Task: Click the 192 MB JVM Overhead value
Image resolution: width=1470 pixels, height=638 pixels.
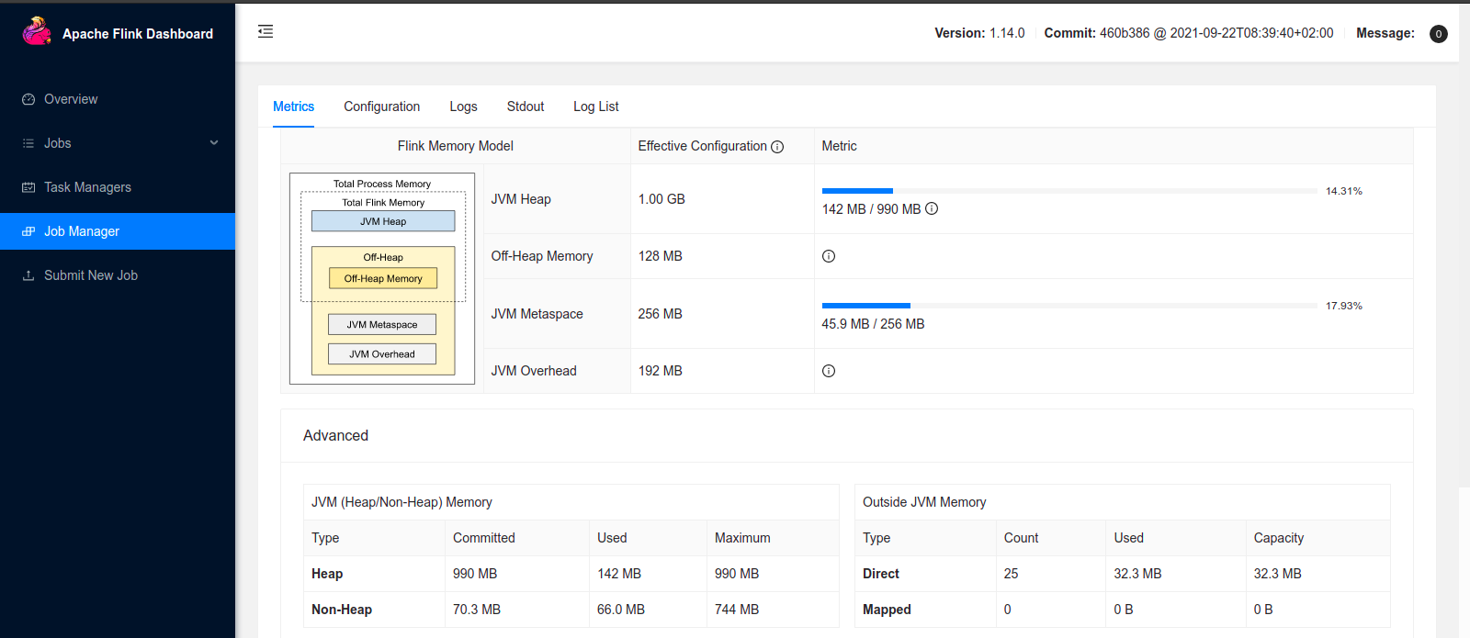Action: pos(661,371)
